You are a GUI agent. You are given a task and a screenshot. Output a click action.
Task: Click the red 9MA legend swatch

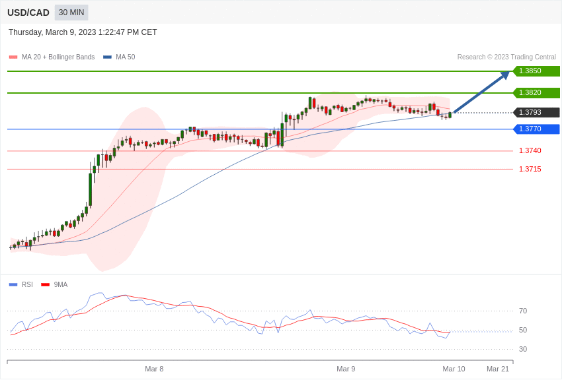[x=45, y=285]
